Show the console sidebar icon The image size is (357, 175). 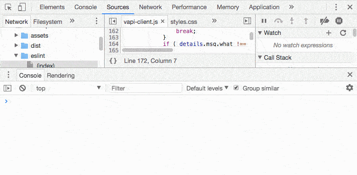[7, 88]
